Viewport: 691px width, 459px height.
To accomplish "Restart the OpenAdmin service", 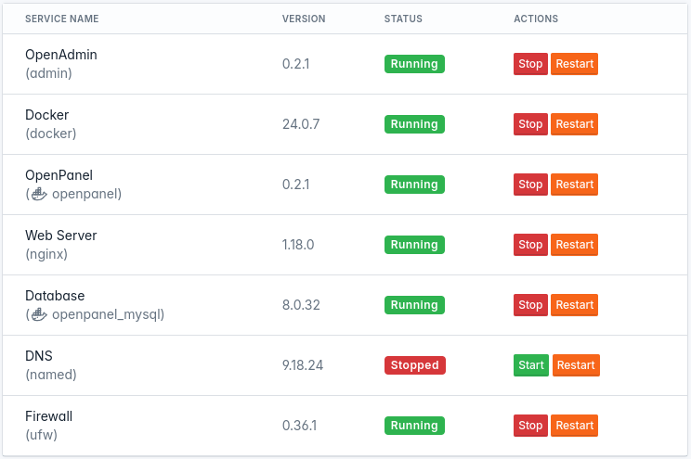I will (x=574, y=64).
